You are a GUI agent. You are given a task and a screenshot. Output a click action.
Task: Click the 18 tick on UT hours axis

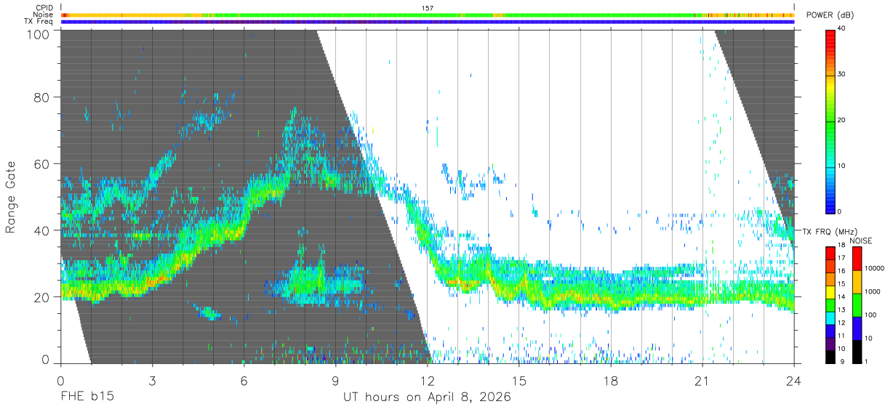(611, 381)
